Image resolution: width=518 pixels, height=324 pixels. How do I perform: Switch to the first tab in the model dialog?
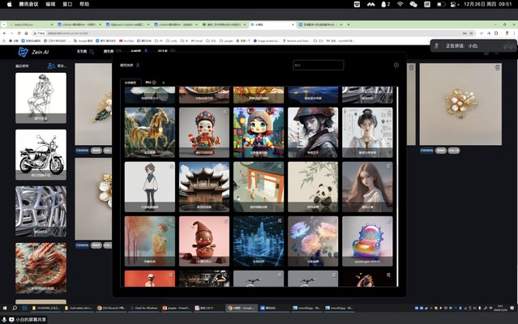coord(131,82)
